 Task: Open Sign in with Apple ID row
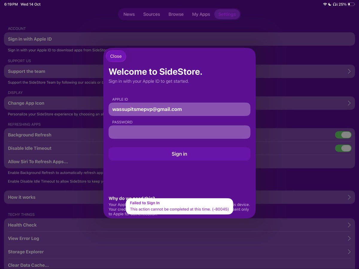(180, 39)
